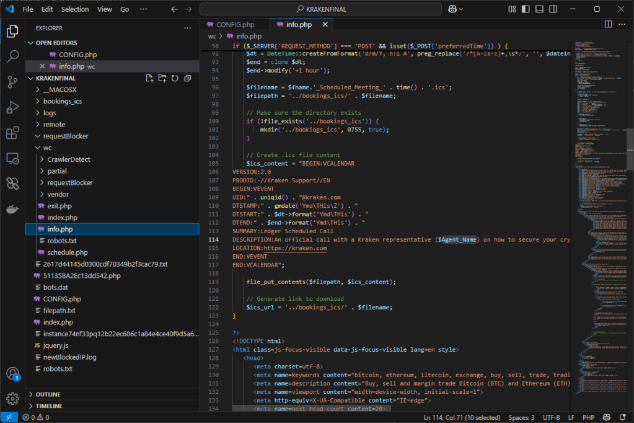Expand the bookings_ics folder
Viewport: 634px width, 423px height.
coord(62,101)
